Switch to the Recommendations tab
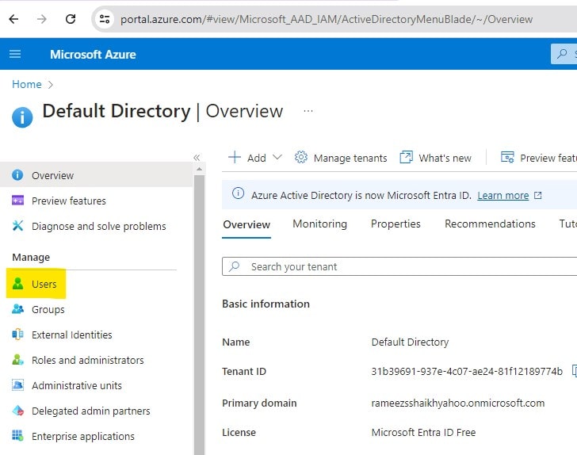Image resolution: width=577 pixels, height=455 pixels. (490, 224)
